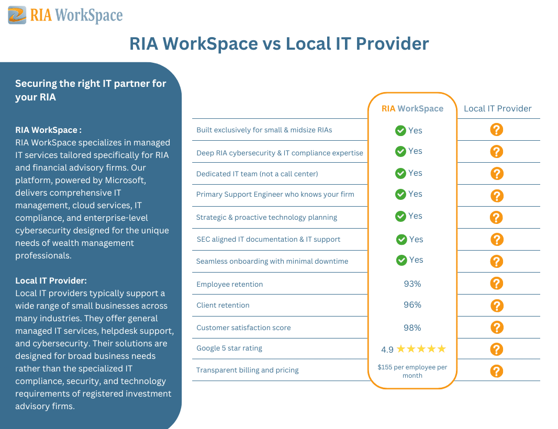Viewport: 558px width, 429px height.
Task: Select the Local IT Provider column header
Action: click(497, 109)
